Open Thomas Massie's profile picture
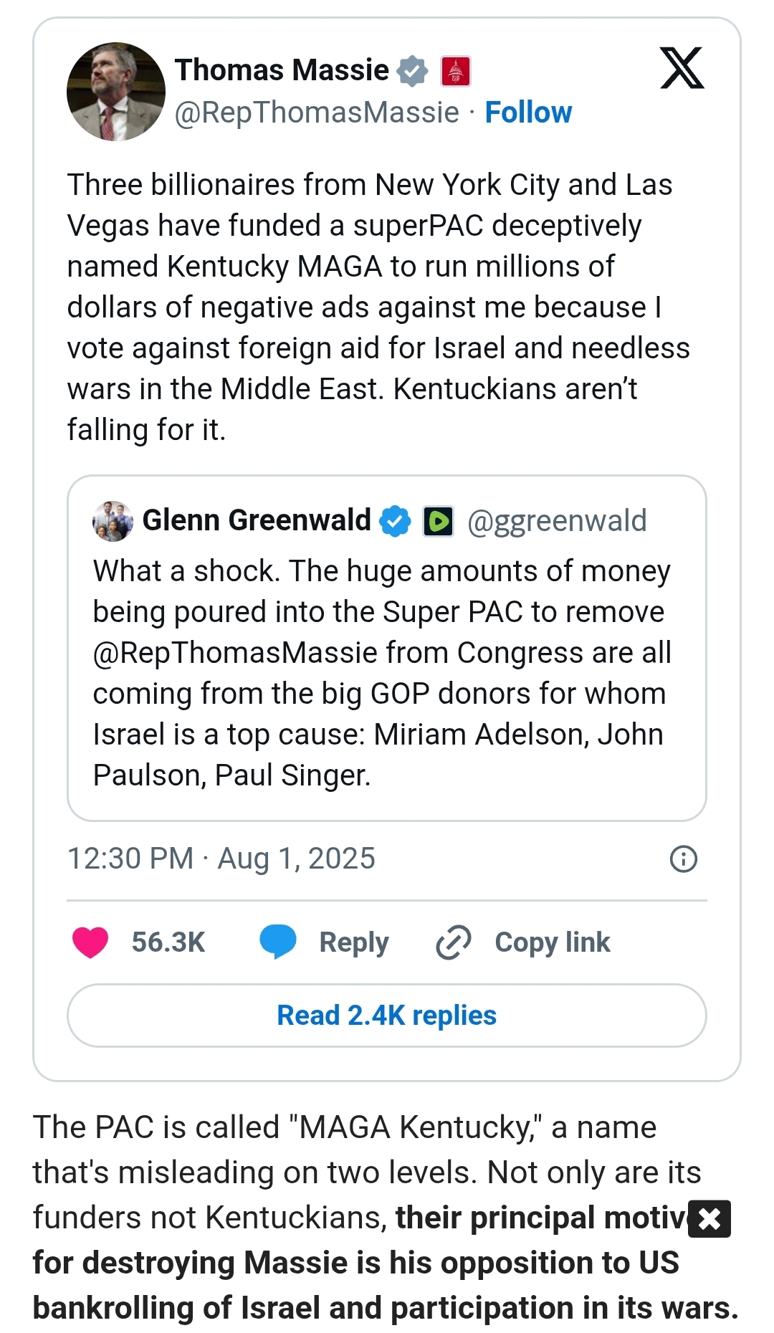 (116, 92)
